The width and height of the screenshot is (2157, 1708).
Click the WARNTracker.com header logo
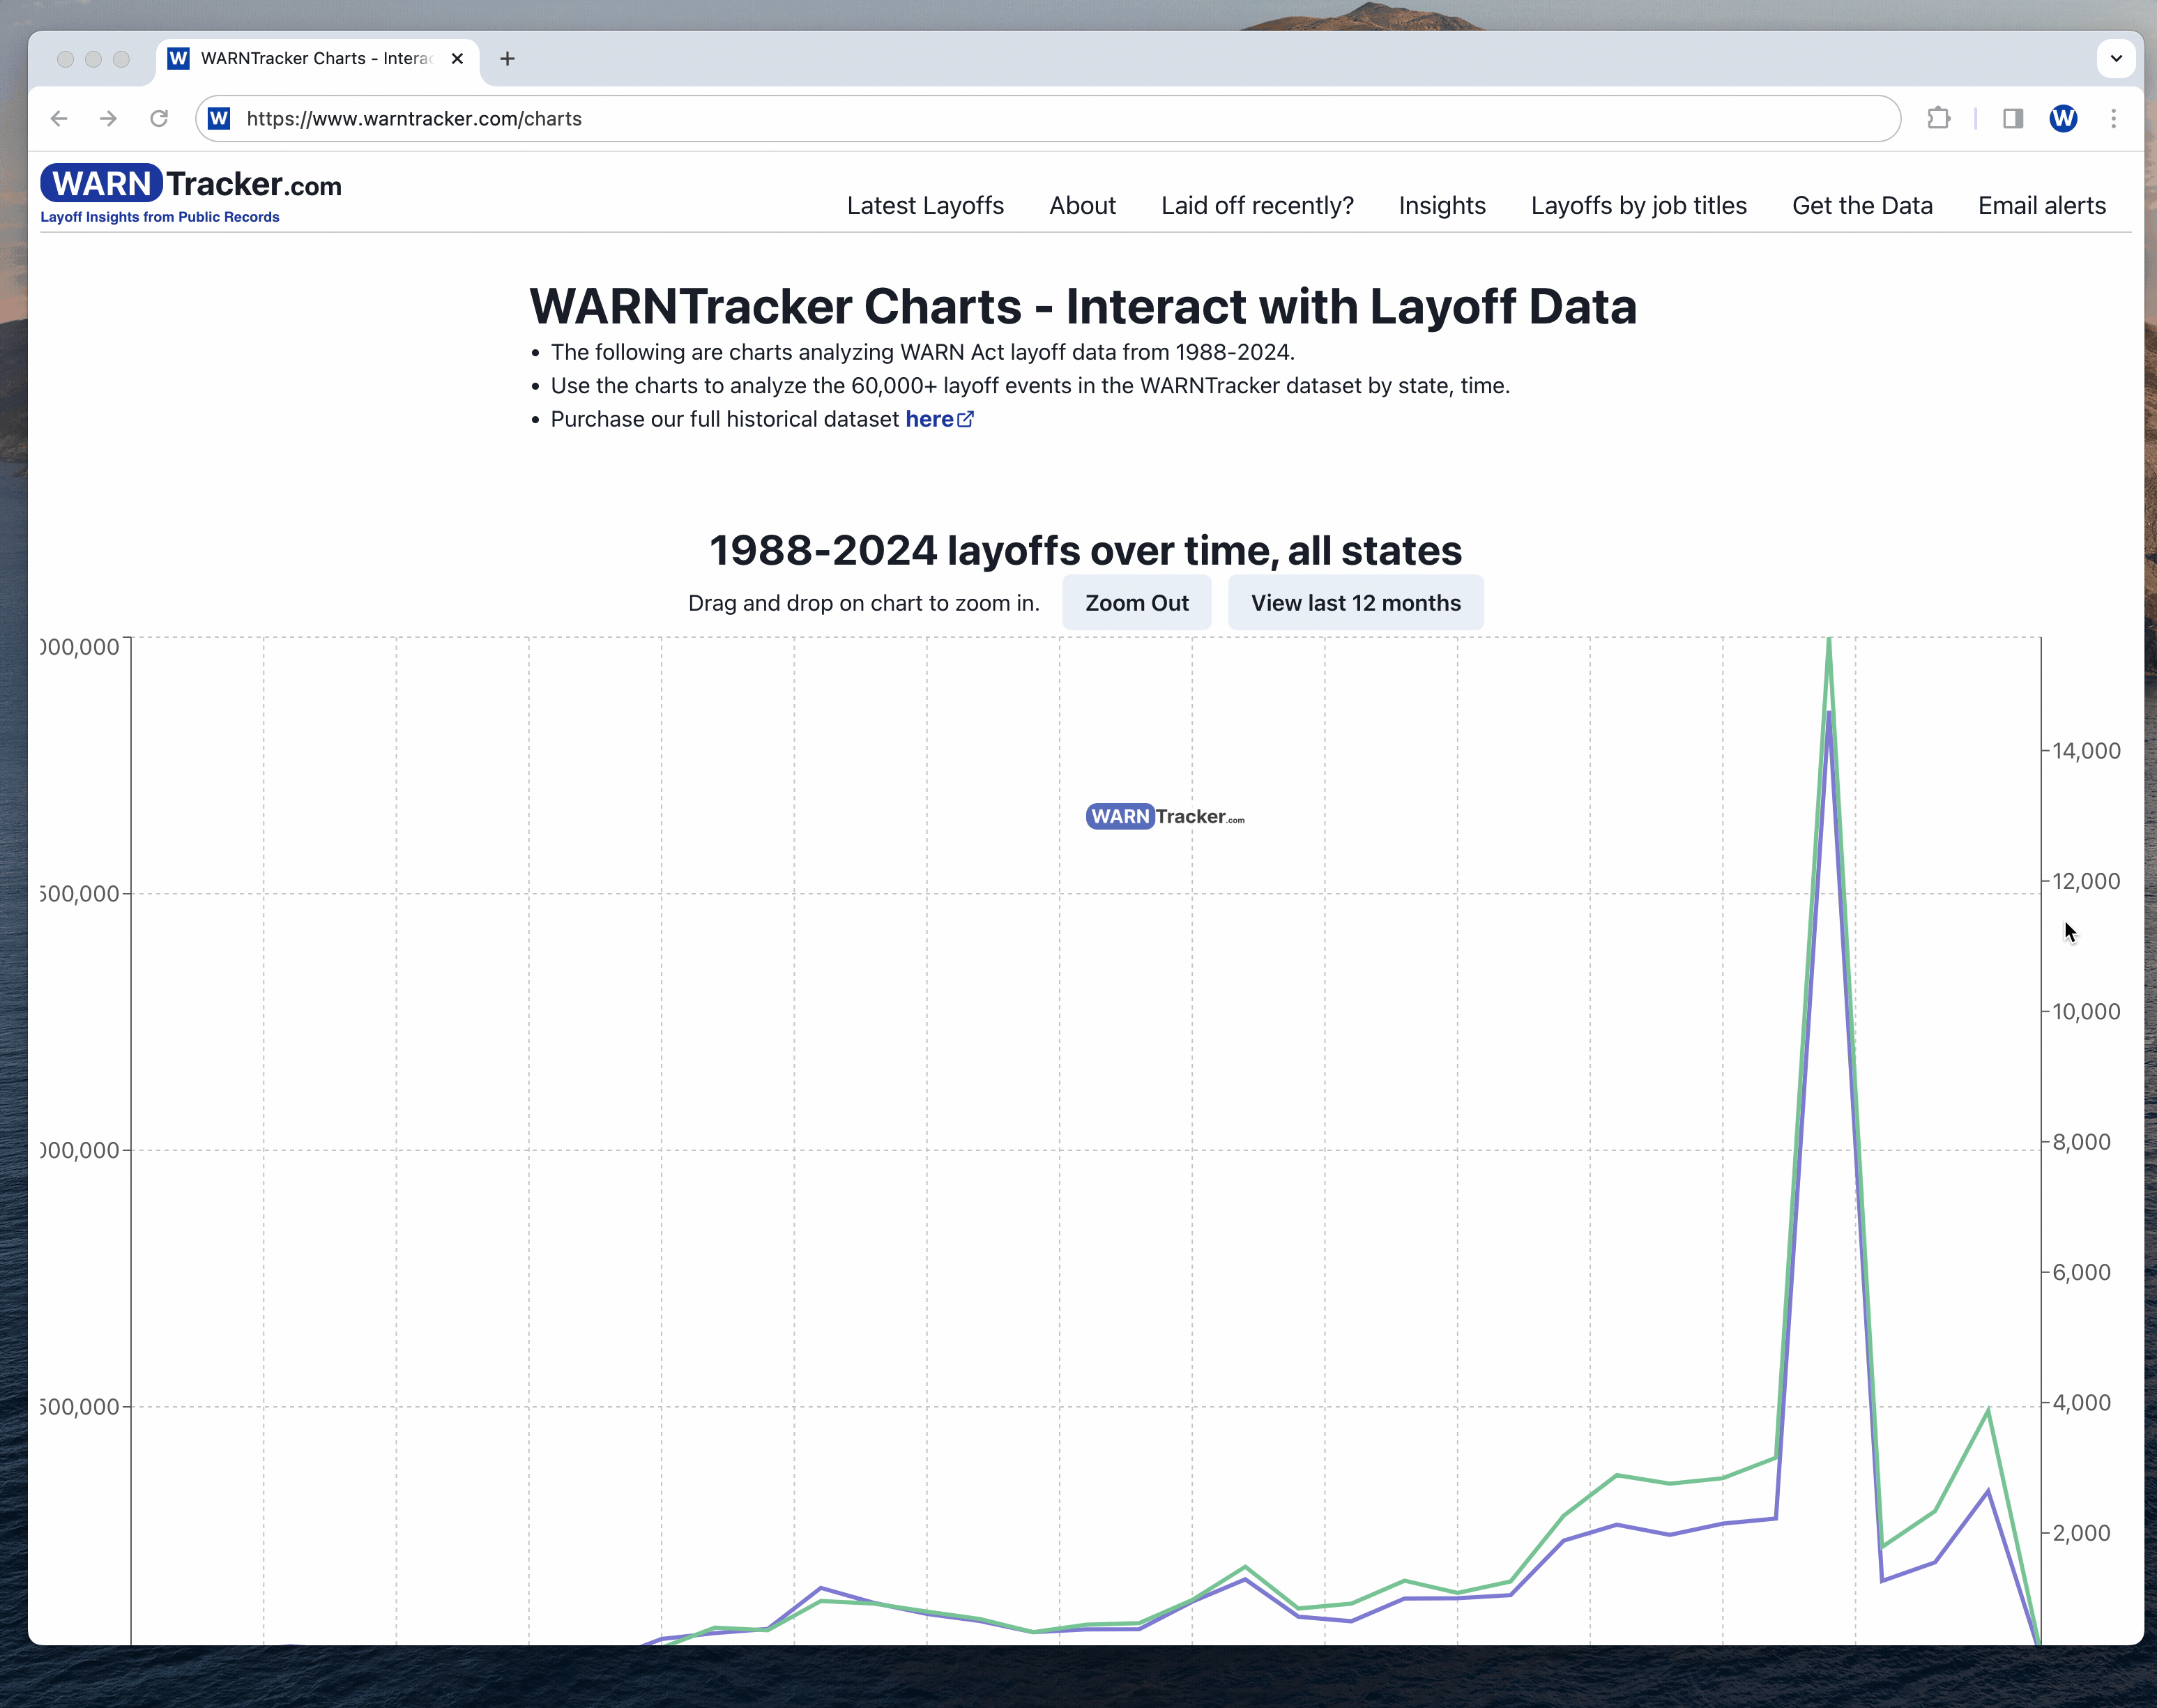point(191,184)
